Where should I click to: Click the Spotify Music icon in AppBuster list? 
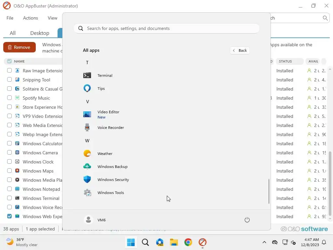click(18, 98)
